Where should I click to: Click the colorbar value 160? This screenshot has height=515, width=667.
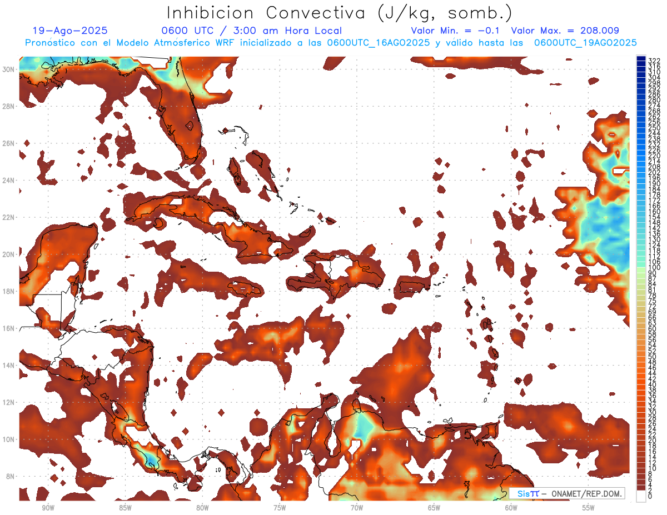[x=654, y=212]
